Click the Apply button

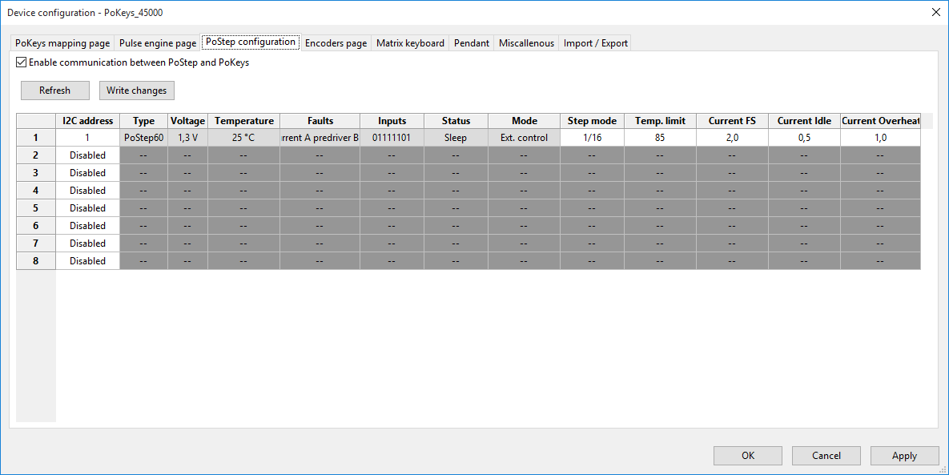click(x=904, y=456)
